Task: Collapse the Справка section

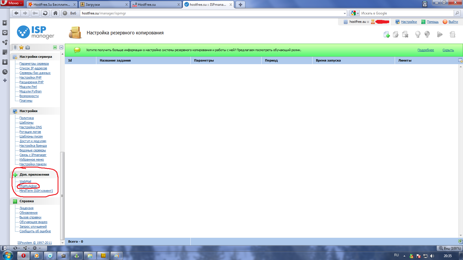Action: 35,201
